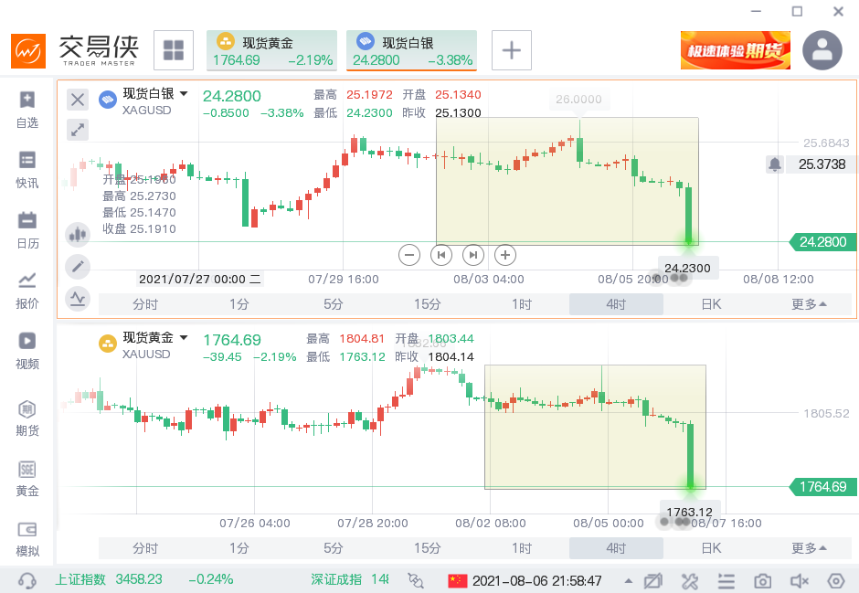Select the drawing pencil tool on the silver chart
The width and height of the screenshot is (859, 593).
[79, 266]
